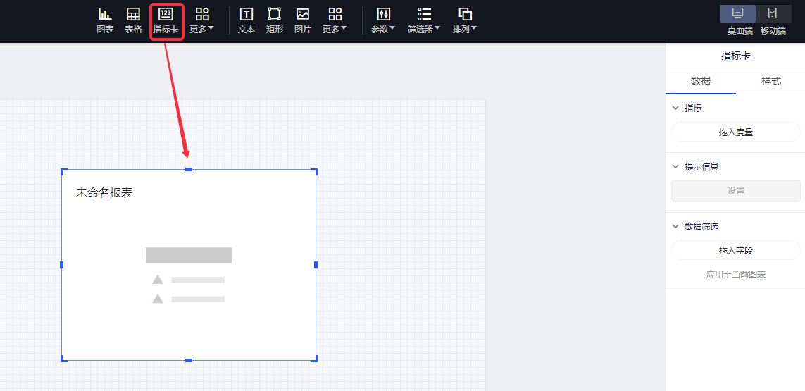Open the 参数 parameters menu
The height and width of the screenshot is (391, 805).
click(x=383, y=20)
